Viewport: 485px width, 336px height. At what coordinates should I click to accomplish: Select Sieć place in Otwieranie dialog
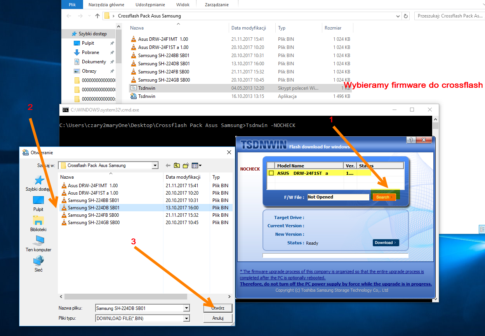38,264
